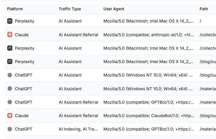Select the Perplexity name in the /collecti row
The width and height of the screenshot is (216, 139).
(x=25, y=48)
